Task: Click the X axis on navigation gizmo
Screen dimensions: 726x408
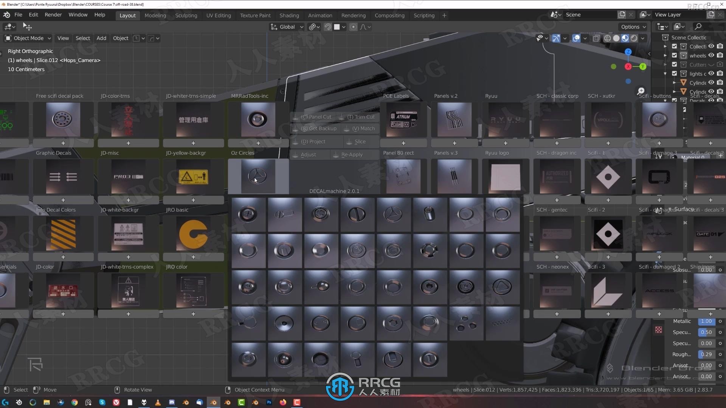Action: (x=628, y=66)
